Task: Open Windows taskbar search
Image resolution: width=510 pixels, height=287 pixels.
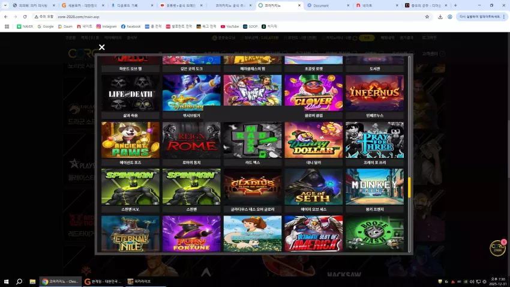Action: [19, 282]
